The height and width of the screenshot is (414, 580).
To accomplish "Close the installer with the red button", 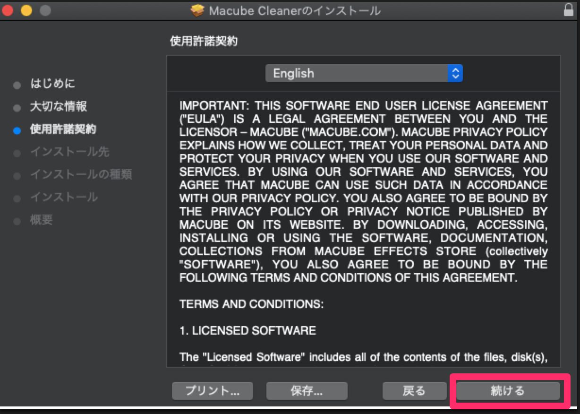I will 7,10.
